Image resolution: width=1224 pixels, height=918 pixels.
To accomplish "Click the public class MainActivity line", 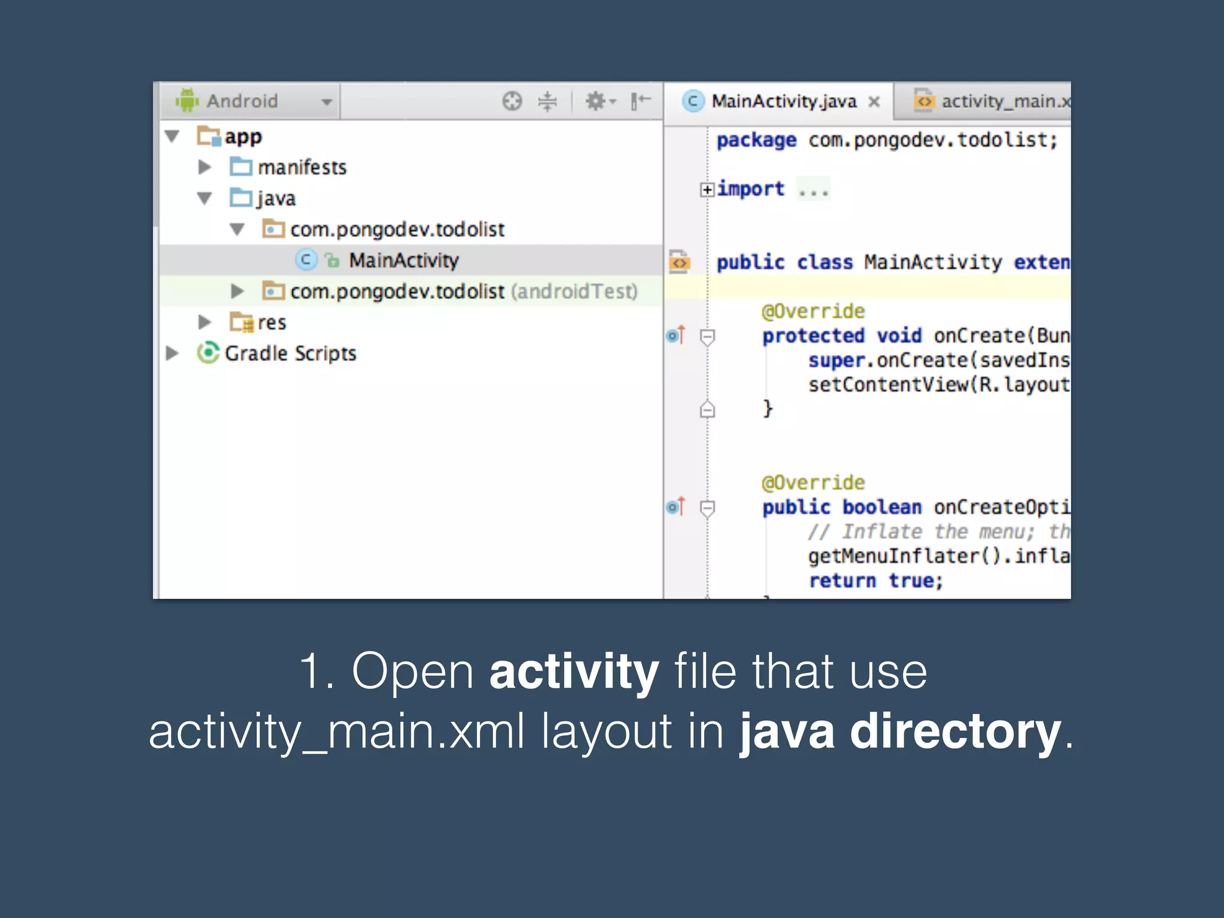I will (x=893, y=262).
